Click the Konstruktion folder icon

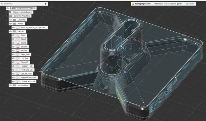[14, 85]
